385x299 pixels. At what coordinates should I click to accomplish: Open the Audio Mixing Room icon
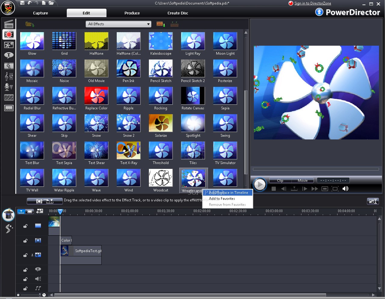[9, 76]
